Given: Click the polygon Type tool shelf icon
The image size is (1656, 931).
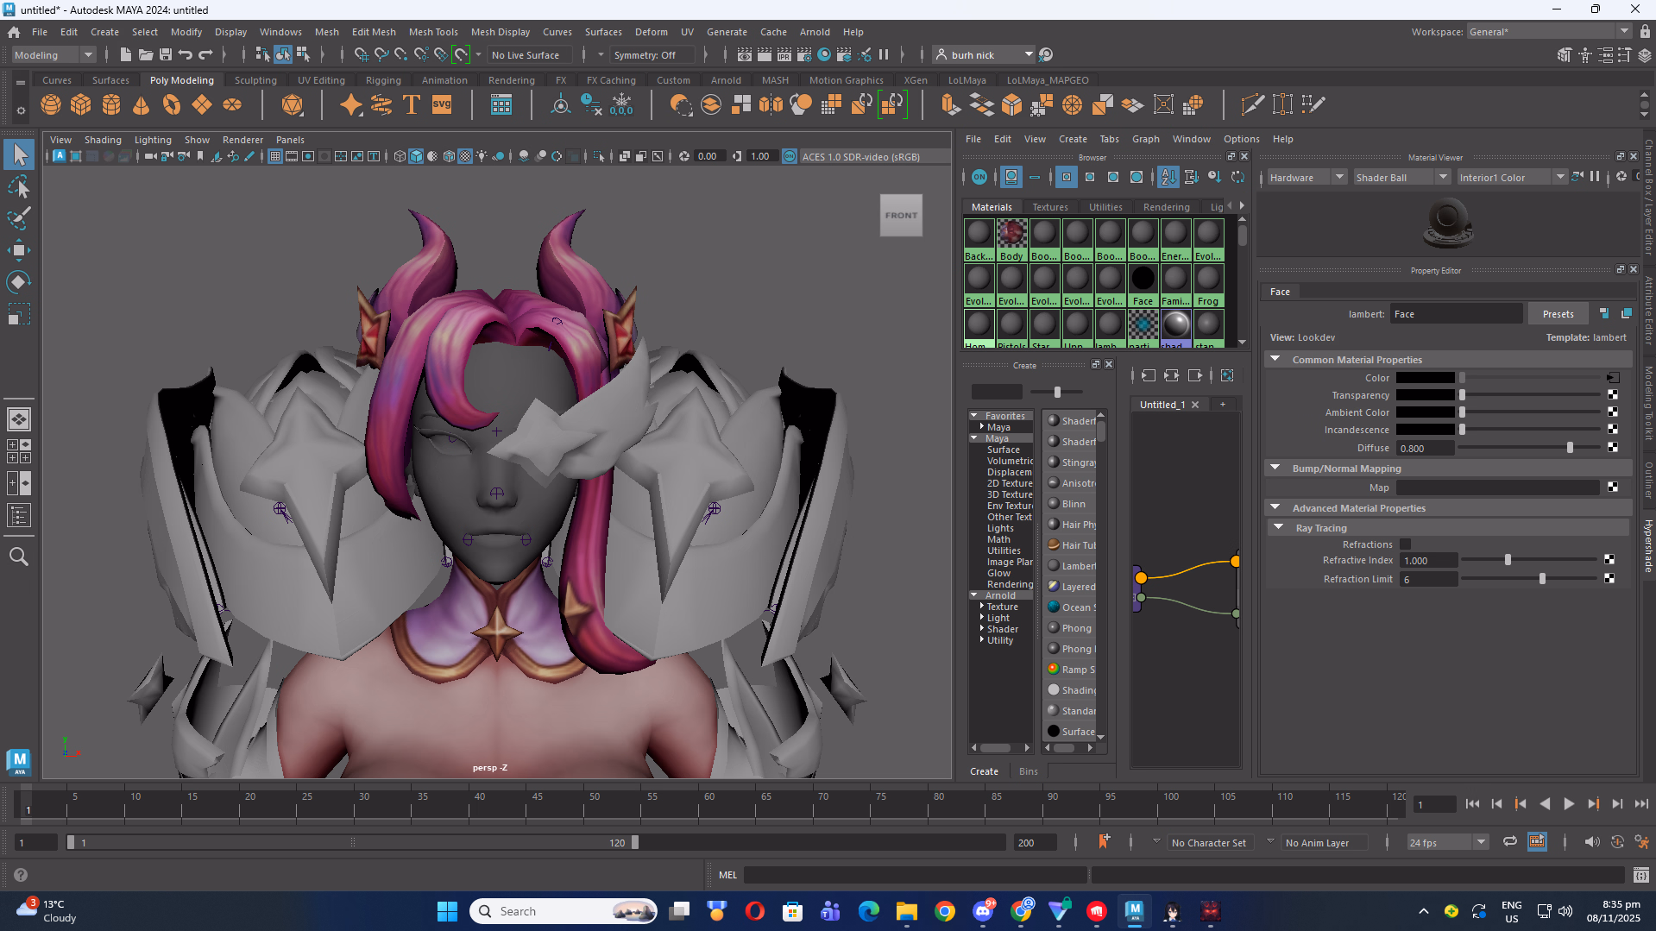Looking at the screenshot, I should point(412,105).
